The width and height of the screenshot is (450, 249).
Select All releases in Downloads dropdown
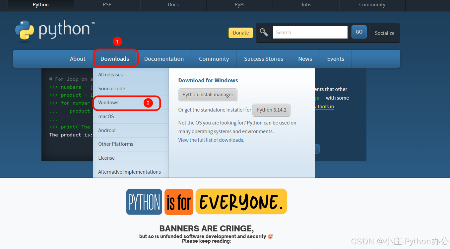point(131,75)
